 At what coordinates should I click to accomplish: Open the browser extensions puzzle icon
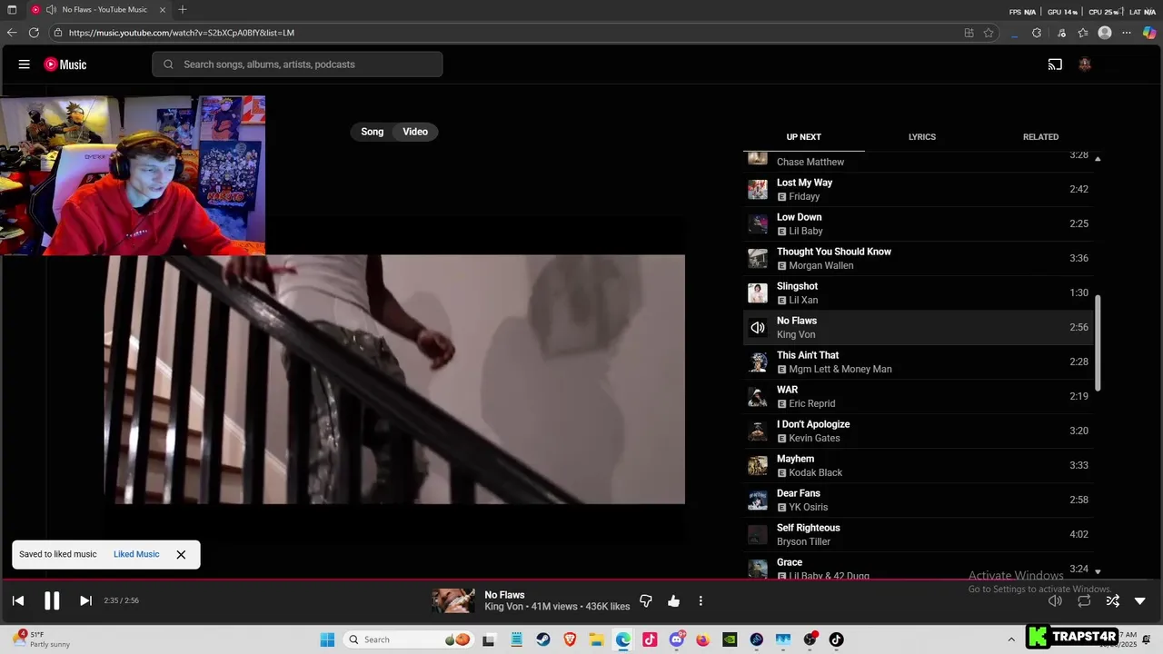click(x=1037, y=33)
